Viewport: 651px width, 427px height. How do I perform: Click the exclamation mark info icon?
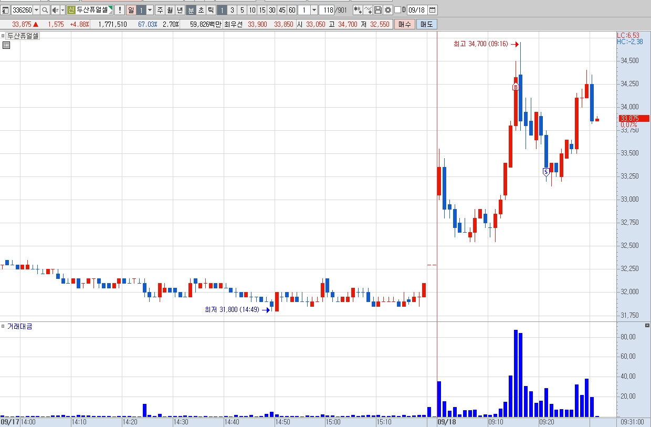[x=120, y=10]
